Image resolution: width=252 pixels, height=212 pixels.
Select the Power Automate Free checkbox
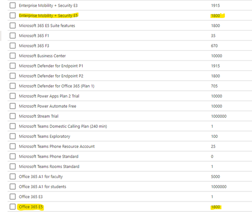pos(13,106)
